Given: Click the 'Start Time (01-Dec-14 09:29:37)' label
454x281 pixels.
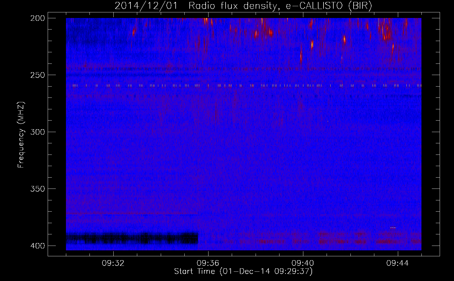Looking at the screenshot, I should 243,271.
